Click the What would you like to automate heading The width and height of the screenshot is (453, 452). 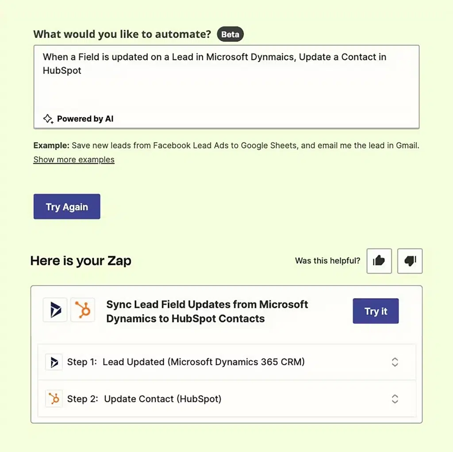coord(122,34)
